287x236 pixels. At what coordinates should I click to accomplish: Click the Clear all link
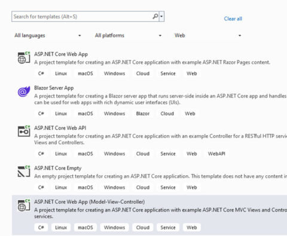(233, 18)
